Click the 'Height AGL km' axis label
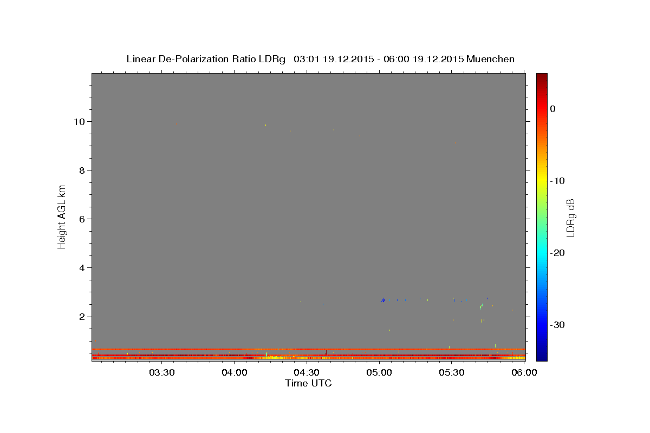650x433 pixels. [x=62, y=216]
